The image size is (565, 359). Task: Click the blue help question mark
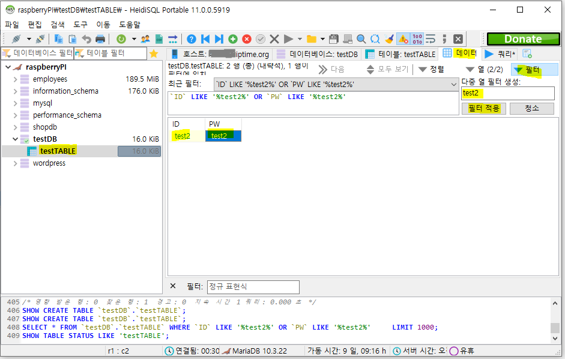point(192,39)
